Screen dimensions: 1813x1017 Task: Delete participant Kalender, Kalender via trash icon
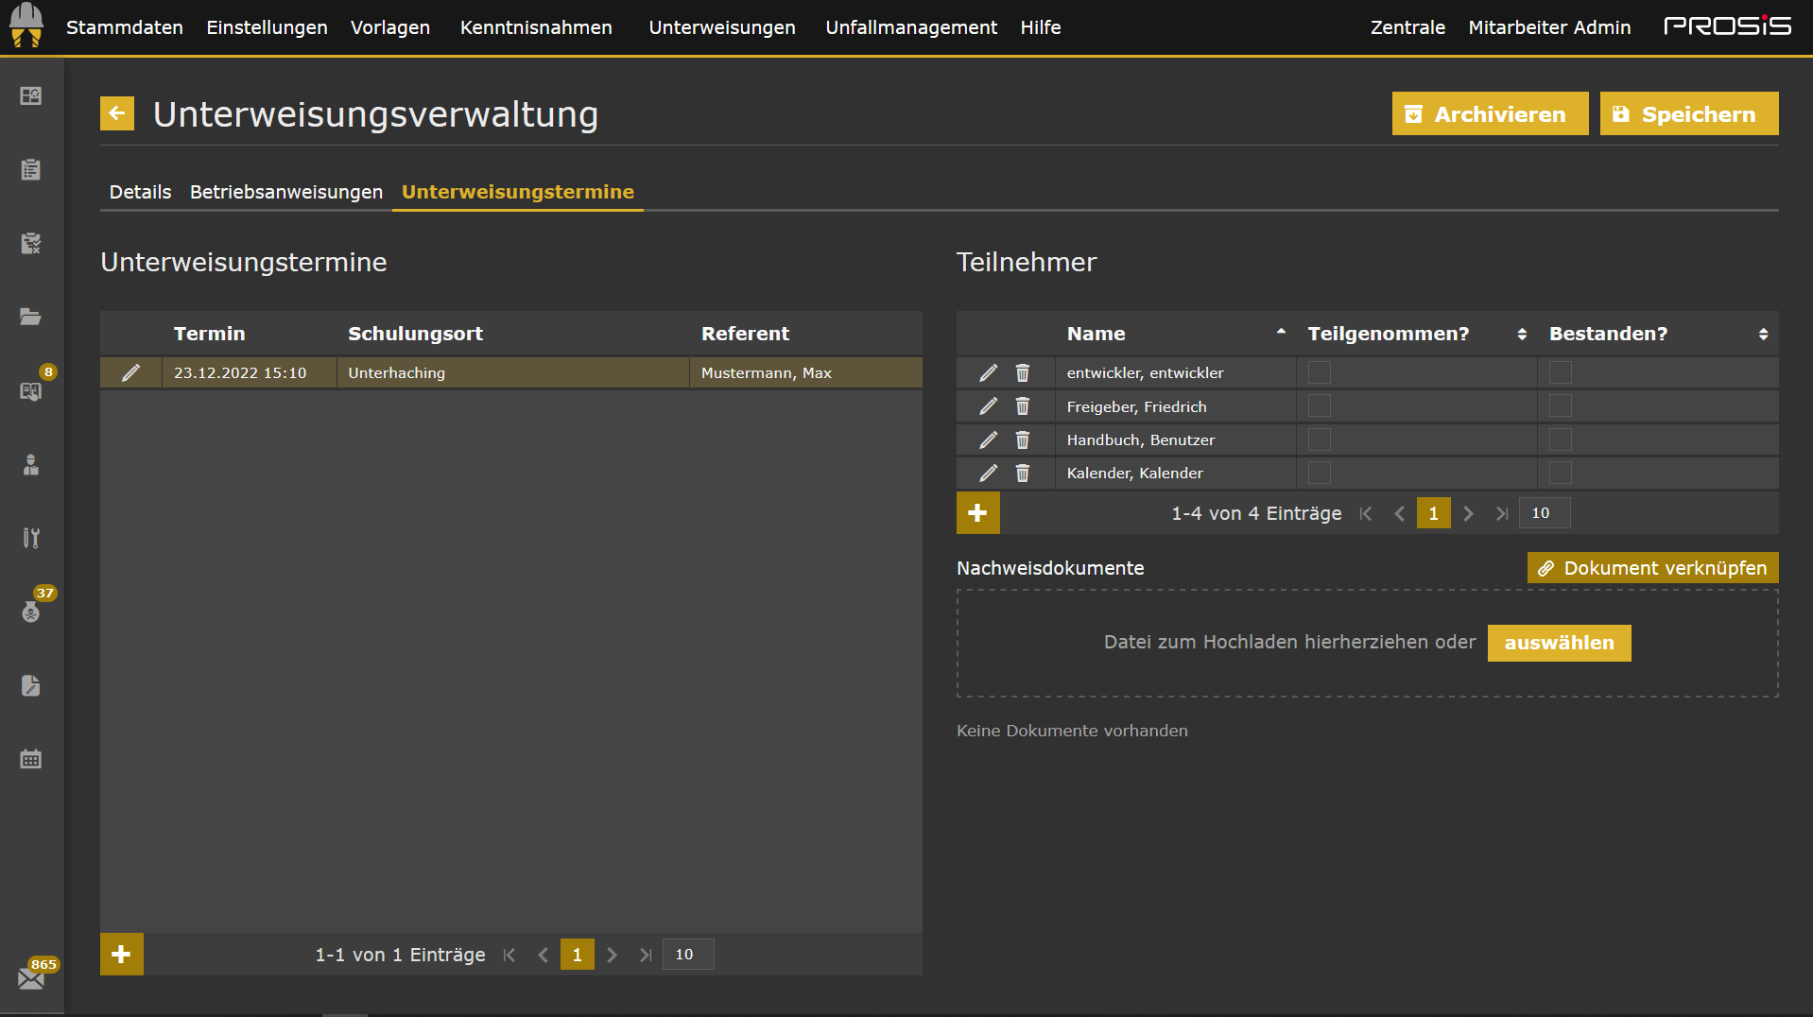click(1022, 474)
